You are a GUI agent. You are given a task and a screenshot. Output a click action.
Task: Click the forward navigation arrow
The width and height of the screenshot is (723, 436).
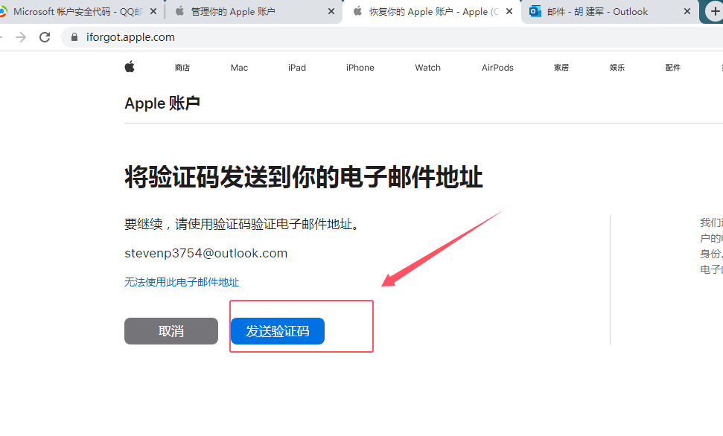tap(21, 37)
